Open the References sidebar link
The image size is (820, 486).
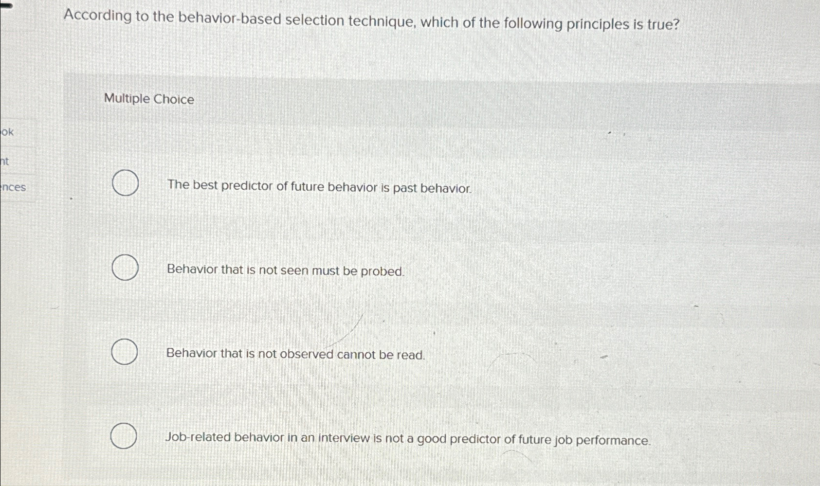tap(13, 187)
